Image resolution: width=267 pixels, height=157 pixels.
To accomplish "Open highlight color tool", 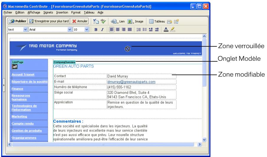I will [173, 30].
